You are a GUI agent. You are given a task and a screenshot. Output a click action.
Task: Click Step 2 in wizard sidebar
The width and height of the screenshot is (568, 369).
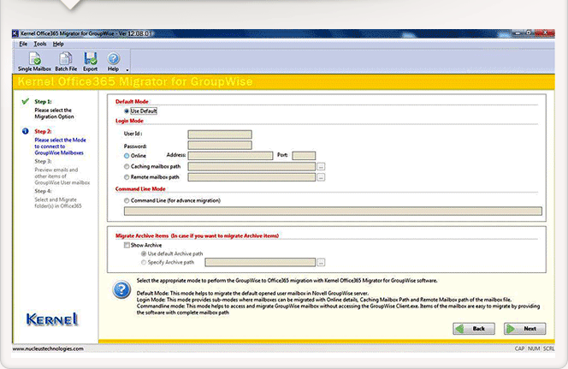click(x=43, y=131)
